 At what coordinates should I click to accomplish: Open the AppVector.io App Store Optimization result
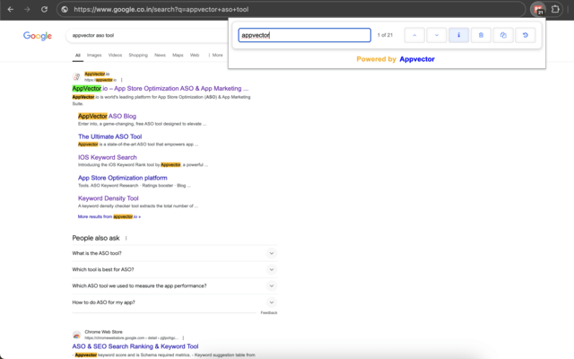pos(161,89)
